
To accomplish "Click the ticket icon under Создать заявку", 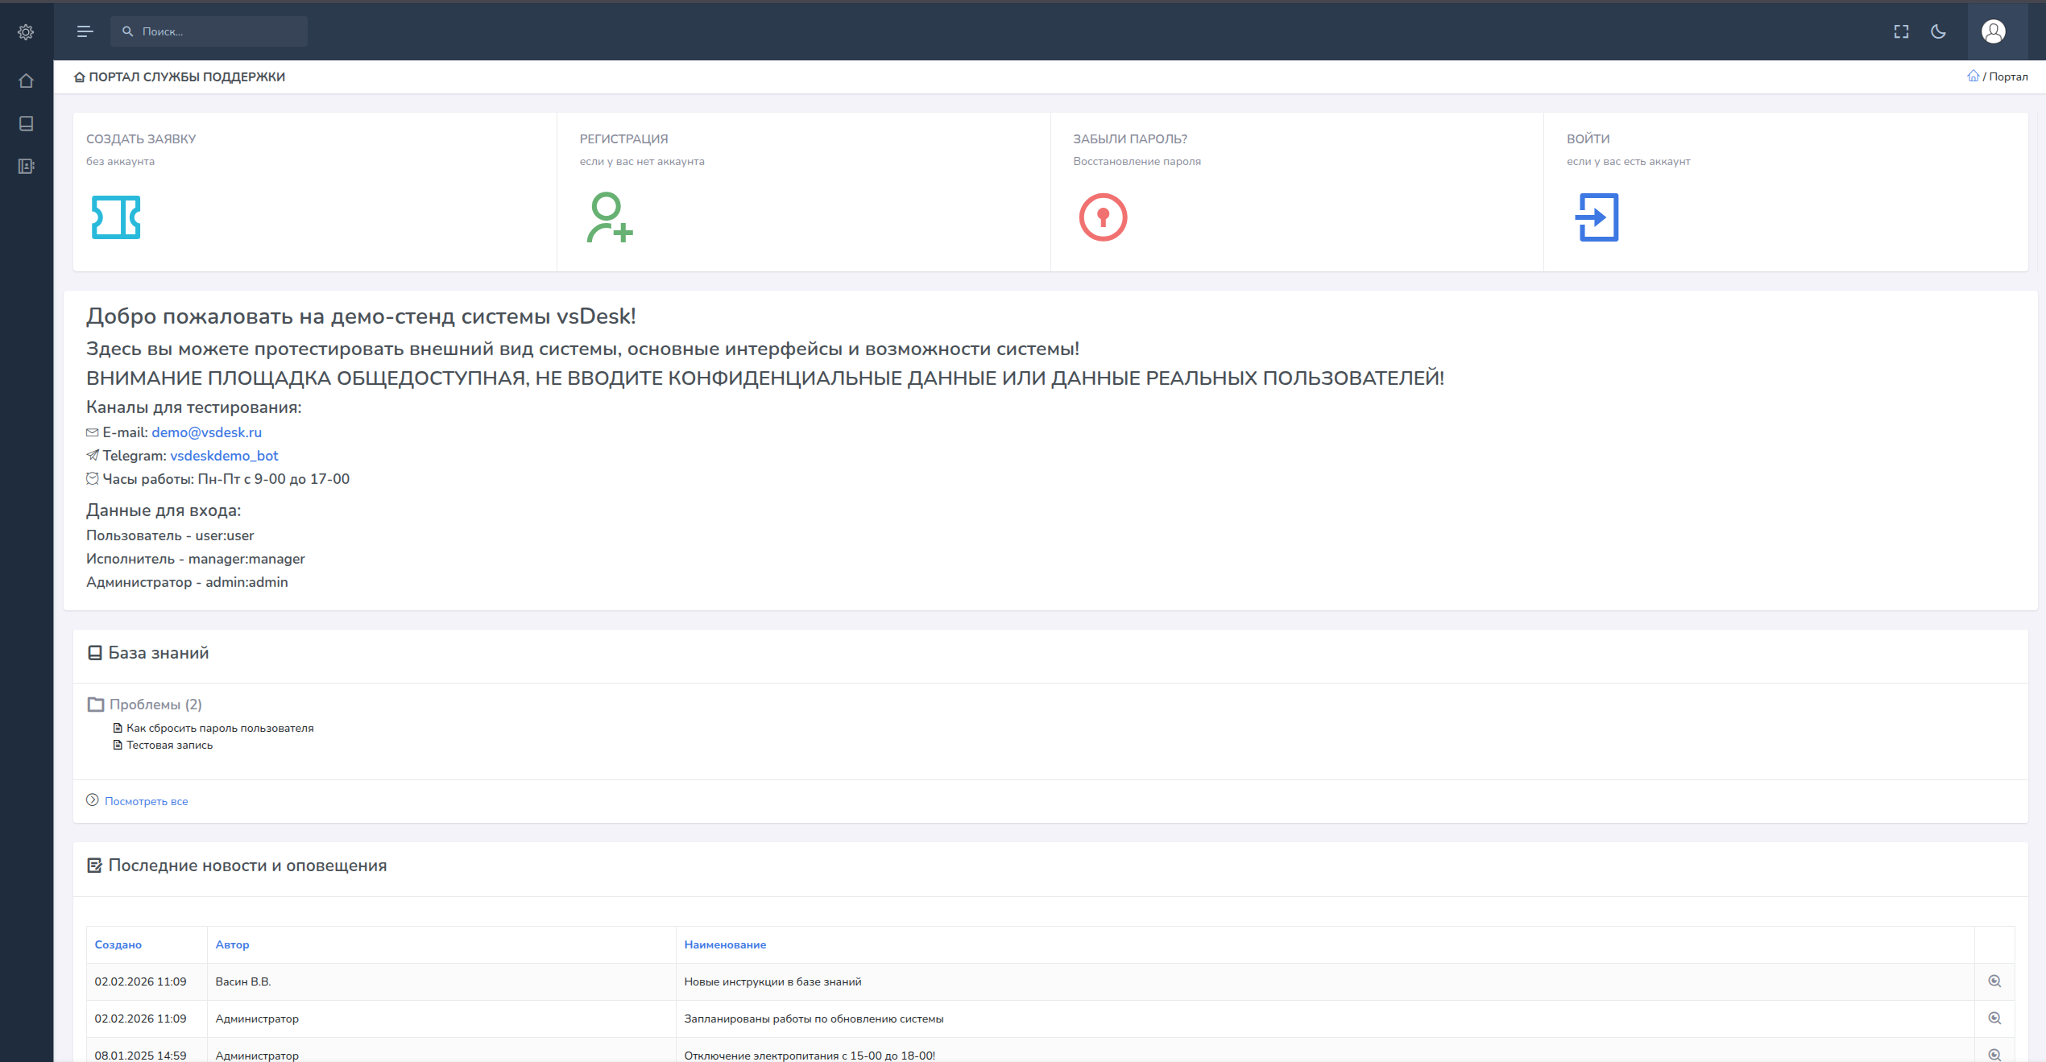I will (x=116, y=217).
